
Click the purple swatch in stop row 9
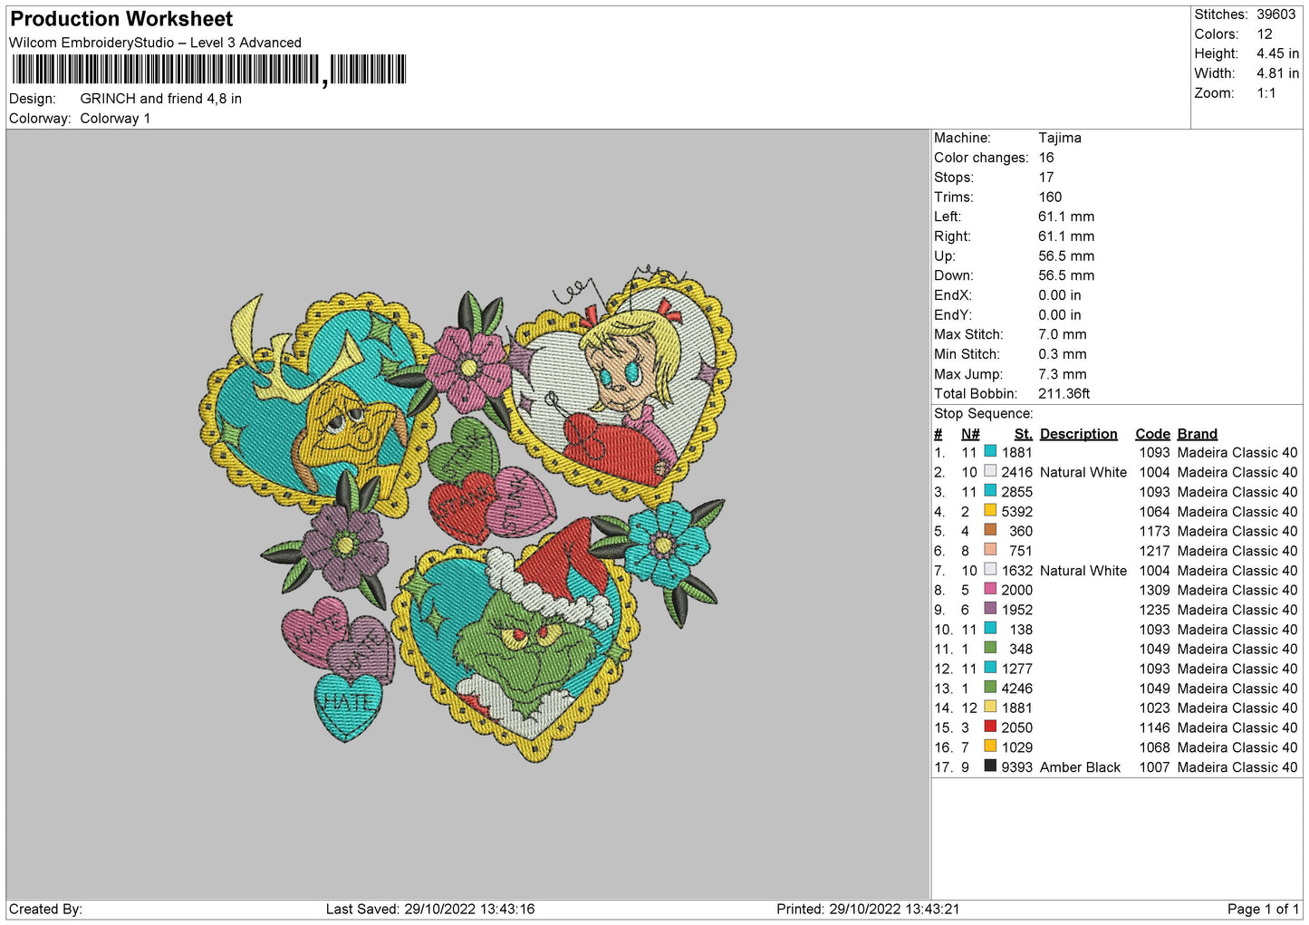990,609
